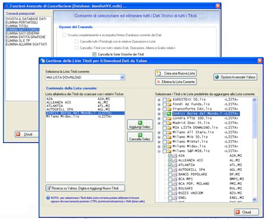Toggle the Cancella le Serie Storiche dei Titoli checkbox
The image size is (266, 219).
pyautogui.click(x=94, y=54)
